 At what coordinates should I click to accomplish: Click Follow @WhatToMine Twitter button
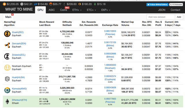[157, 5]
